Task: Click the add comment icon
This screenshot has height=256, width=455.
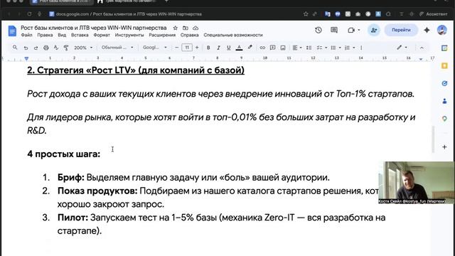Action: click(272, 48)
